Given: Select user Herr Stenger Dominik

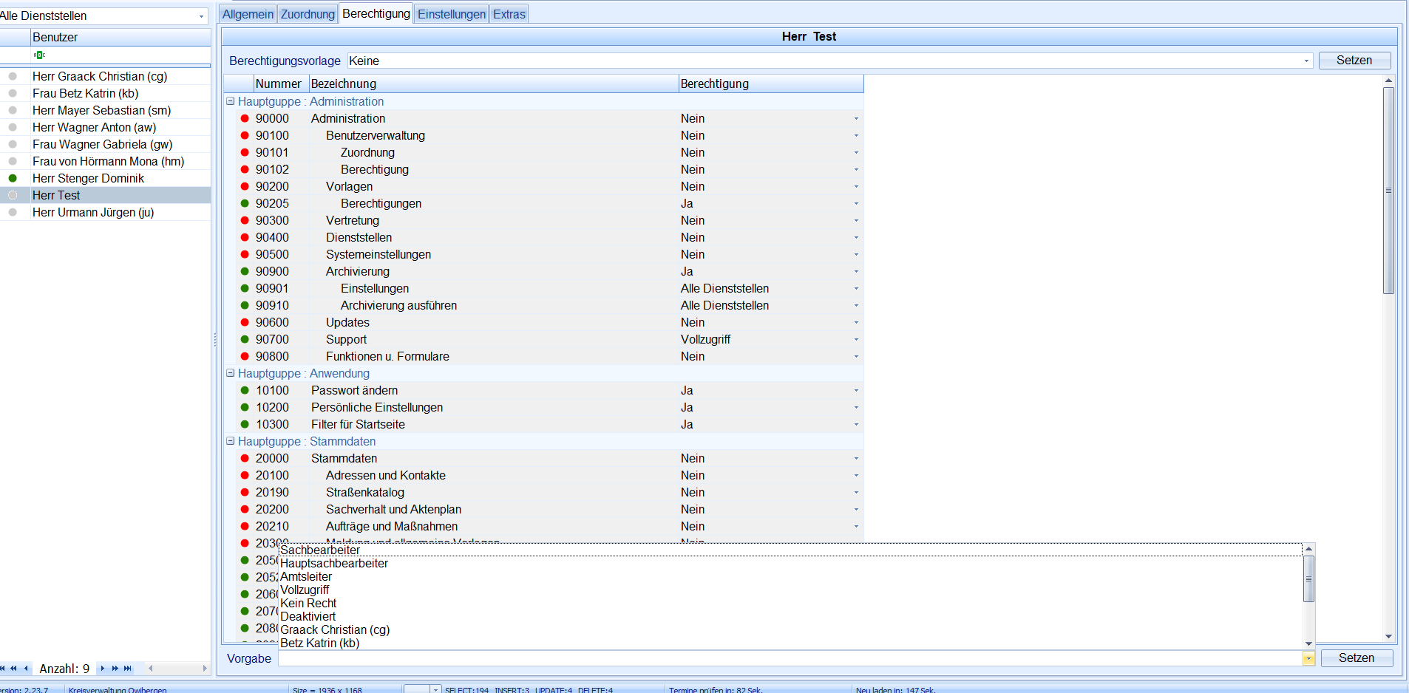Looking at the screenshot, I should pyautogui.click(x=88, y=178).
